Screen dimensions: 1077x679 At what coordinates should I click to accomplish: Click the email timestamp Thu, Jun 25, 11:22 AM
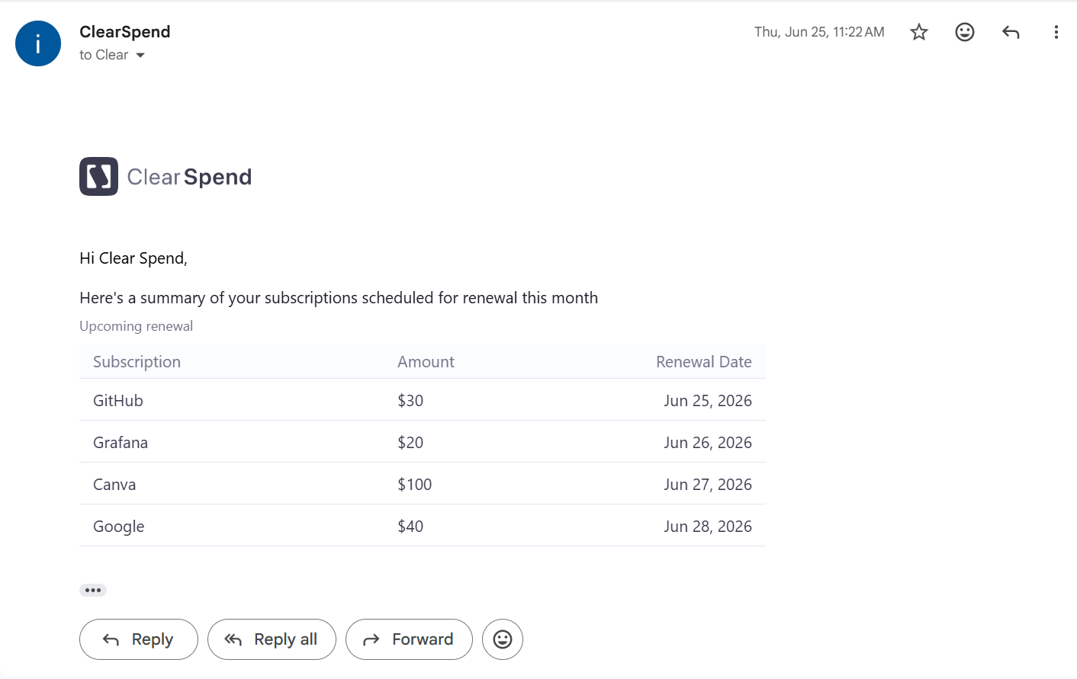(x=819, y=32)
